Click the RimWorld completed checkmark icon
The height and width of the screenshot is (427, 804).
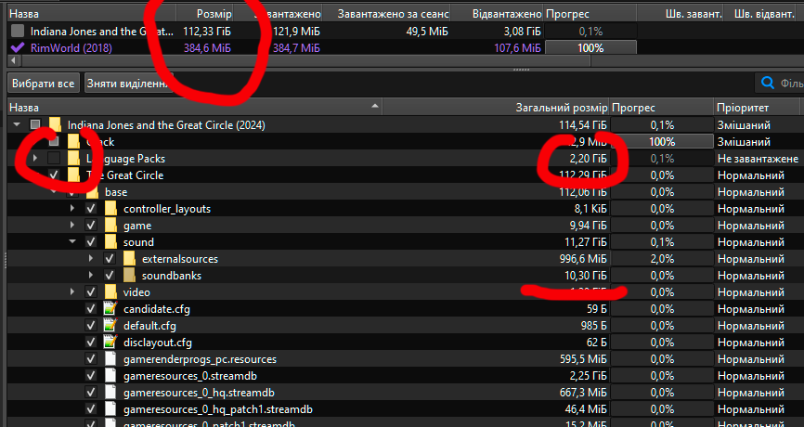click(x=18, y=47)
